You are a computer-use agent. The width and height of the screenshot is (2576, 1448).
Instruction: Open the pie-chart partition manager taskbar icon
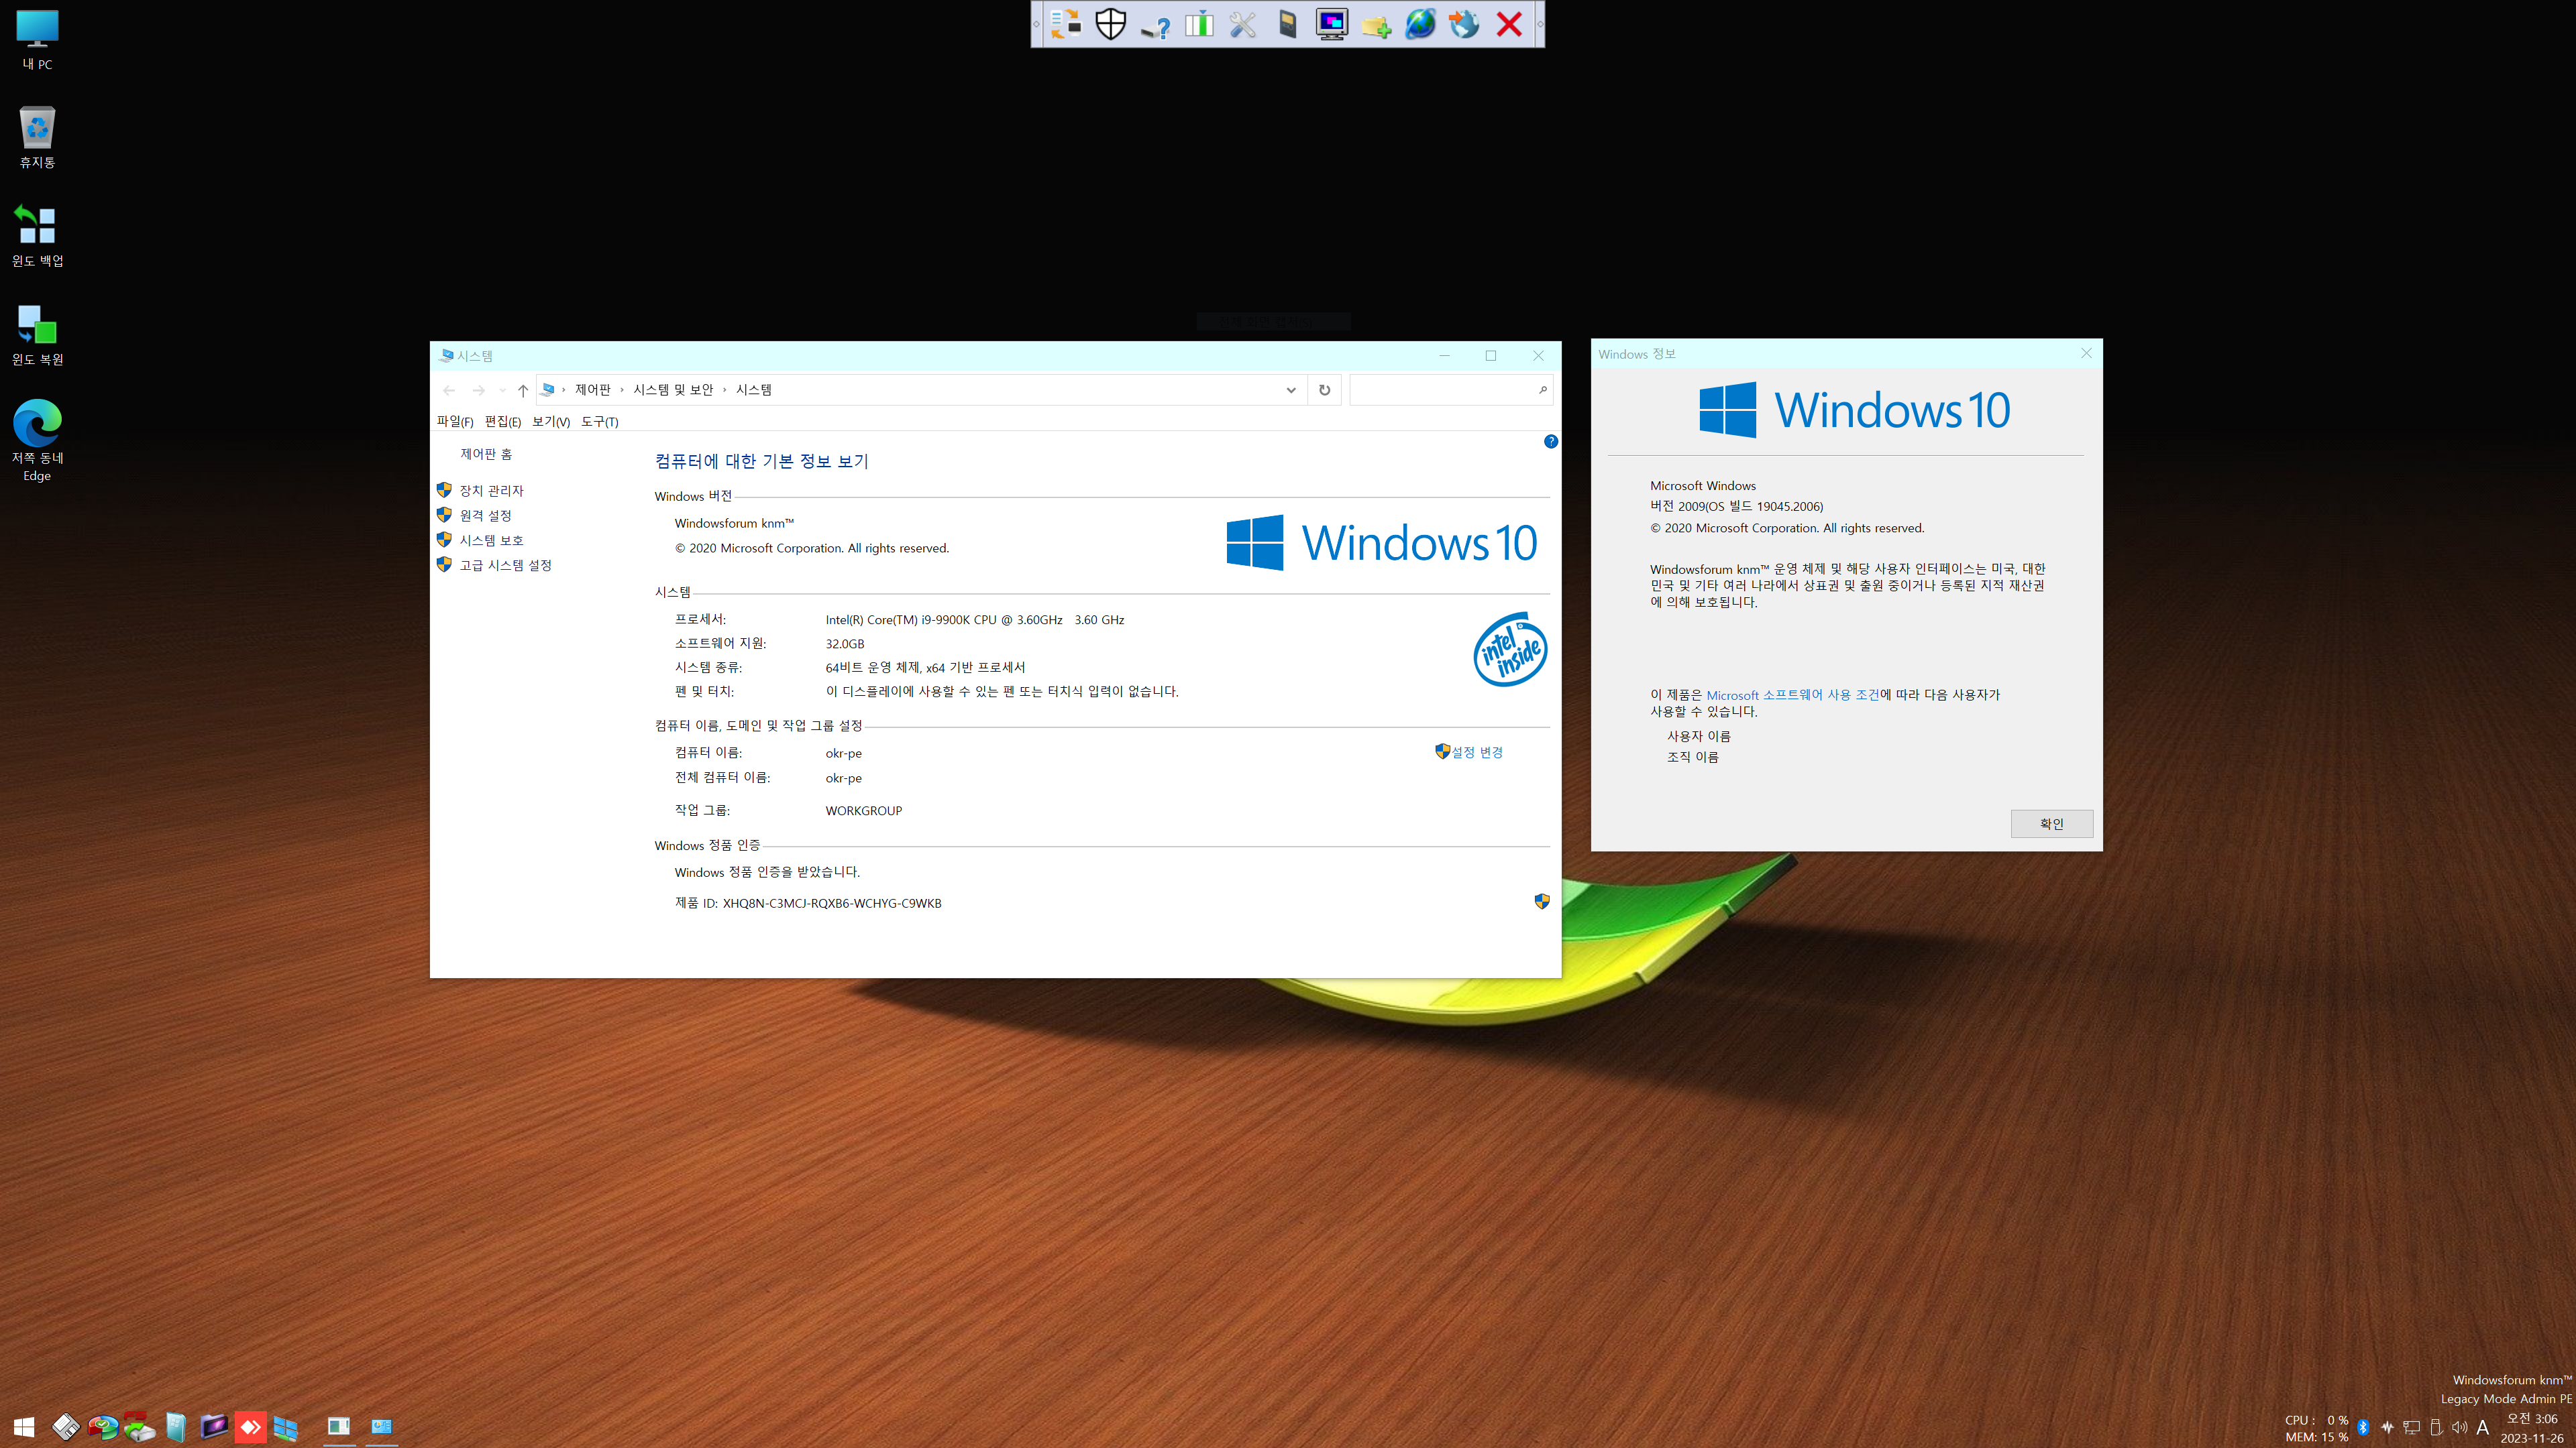pos(102,1427)
